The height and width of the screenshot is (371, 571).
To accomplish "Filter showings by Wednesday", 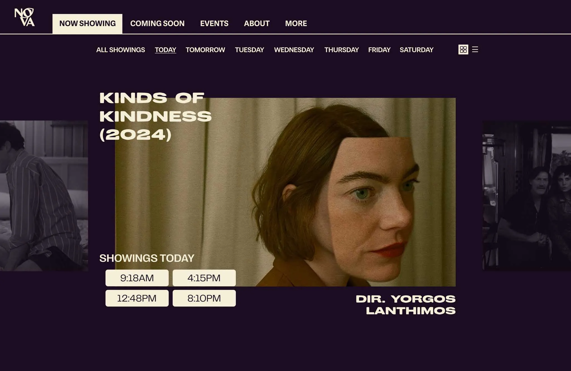I will (x=294, y=50).
